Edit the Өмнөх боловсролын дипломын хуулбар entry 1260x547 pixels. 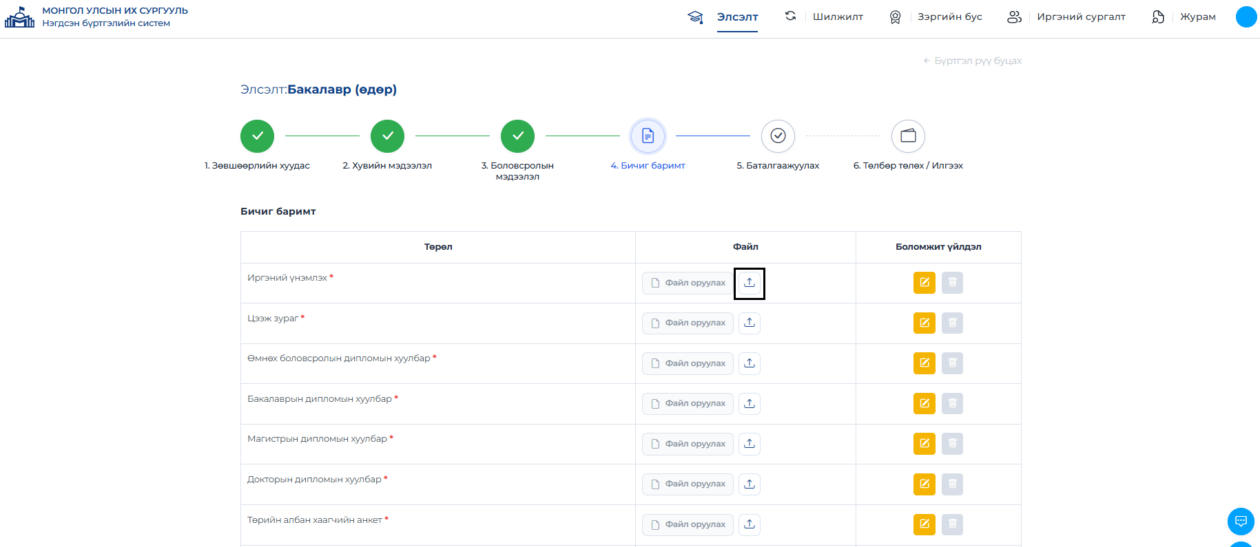[x=925, y=363]
